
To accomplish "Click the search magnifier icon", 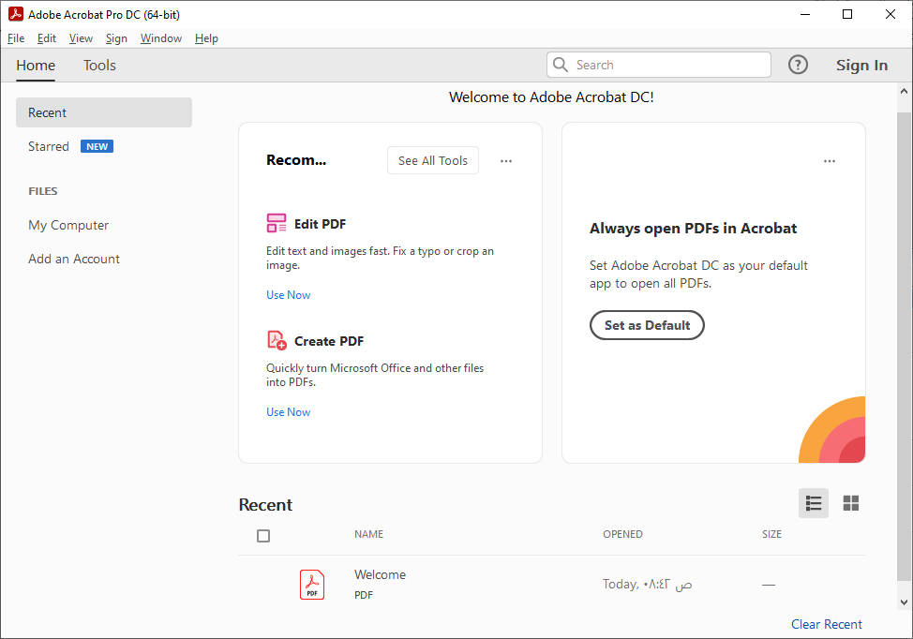I will (561, 65).
